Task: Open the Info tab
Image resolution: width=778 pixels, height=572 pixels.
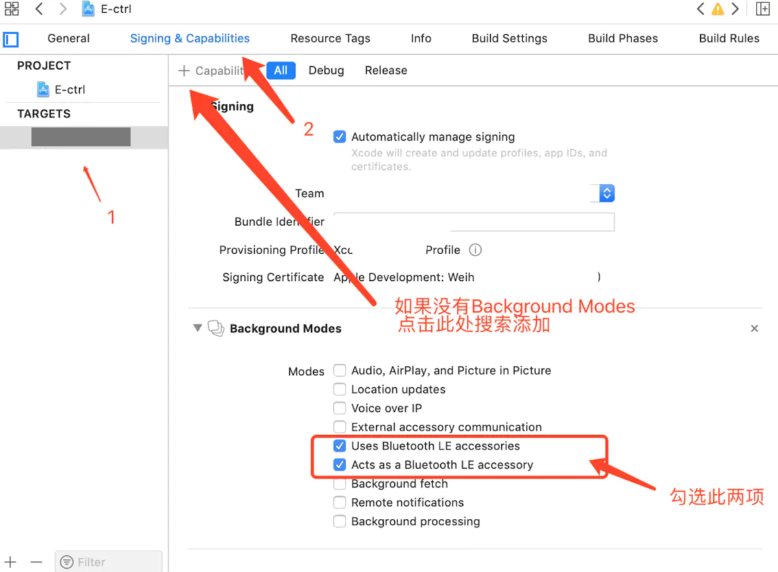Action: pyautogui.click(x=421, y=38)
